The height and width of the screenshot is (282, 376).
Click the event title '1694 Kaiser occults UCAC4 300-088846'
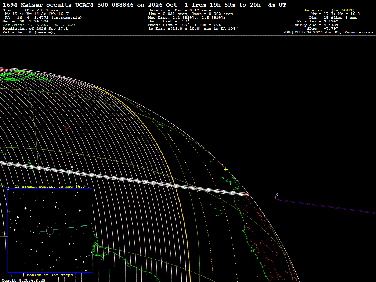tap(68, 5)
